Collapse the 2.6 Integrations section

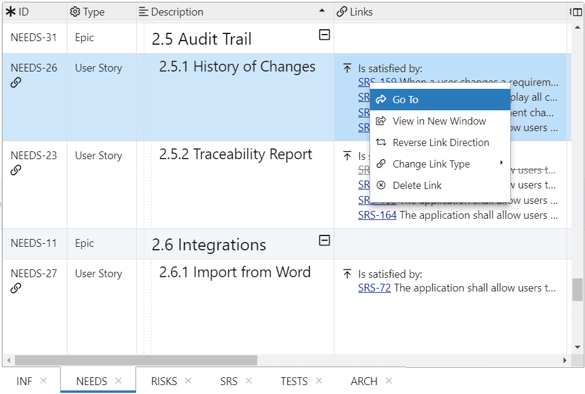pos(324,240)
